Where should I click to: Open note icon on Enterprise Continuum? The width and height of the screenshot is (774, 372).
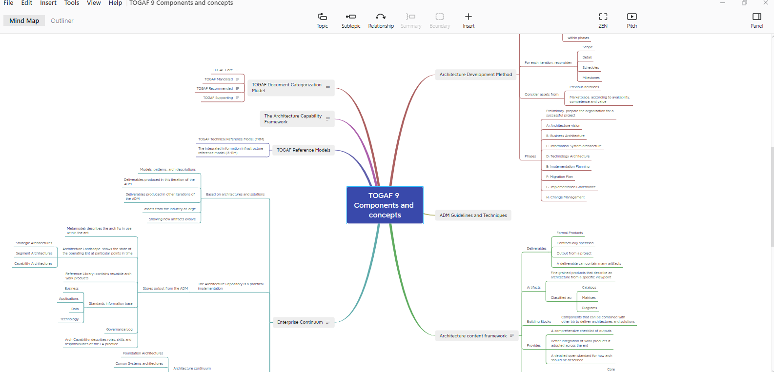click(328, 322)
